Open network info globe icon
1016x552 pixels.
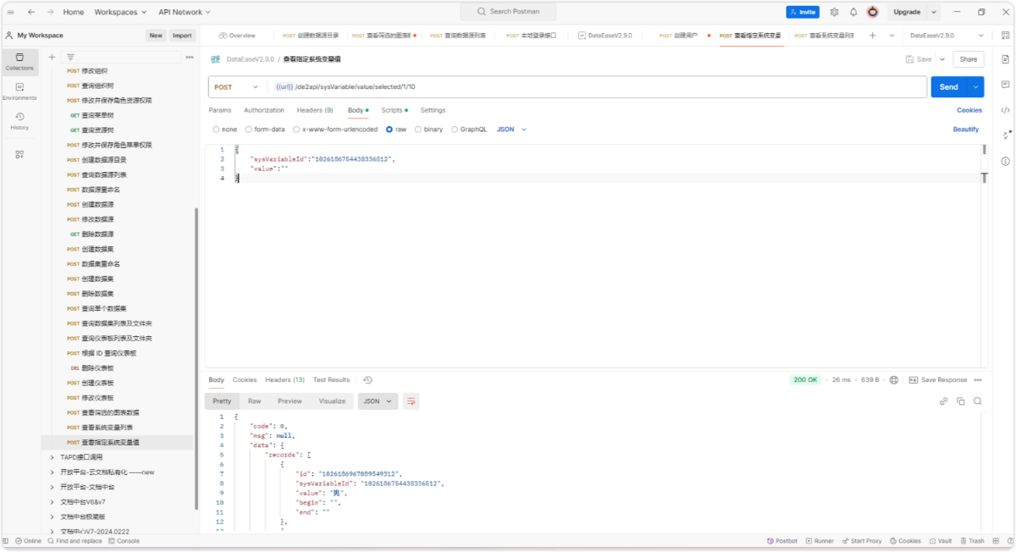(894, 380)
